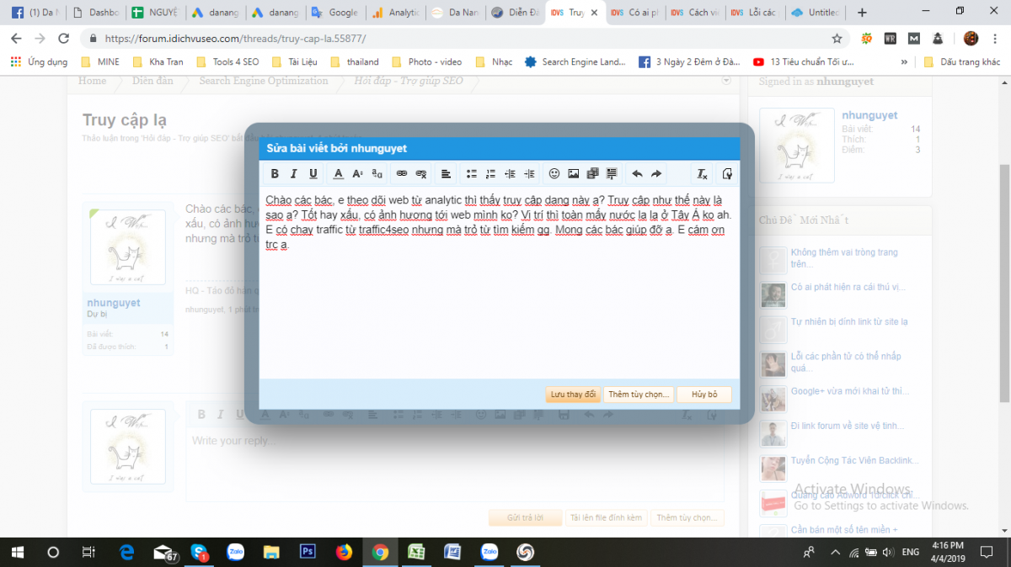Screen dimensions: 1011x567
Task: Click the Hủy bỏ button
Action: click(x=704, y=395)
